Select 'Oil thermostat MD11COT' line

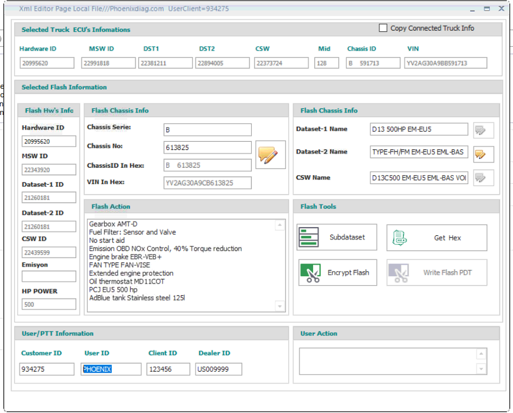pyautogui.click(x=126, y=281)
